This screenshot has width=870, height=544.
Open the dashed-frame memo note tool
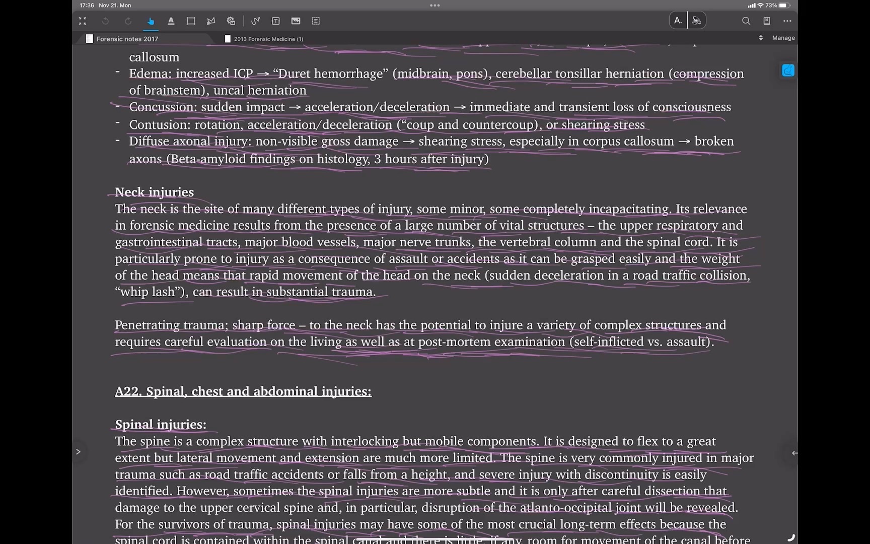[x=316, y=21]
